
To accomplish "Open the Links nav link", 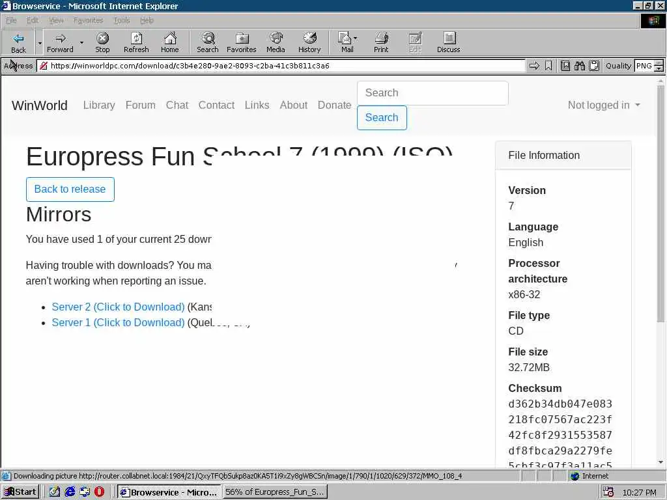I will click(x=257, y=105).
